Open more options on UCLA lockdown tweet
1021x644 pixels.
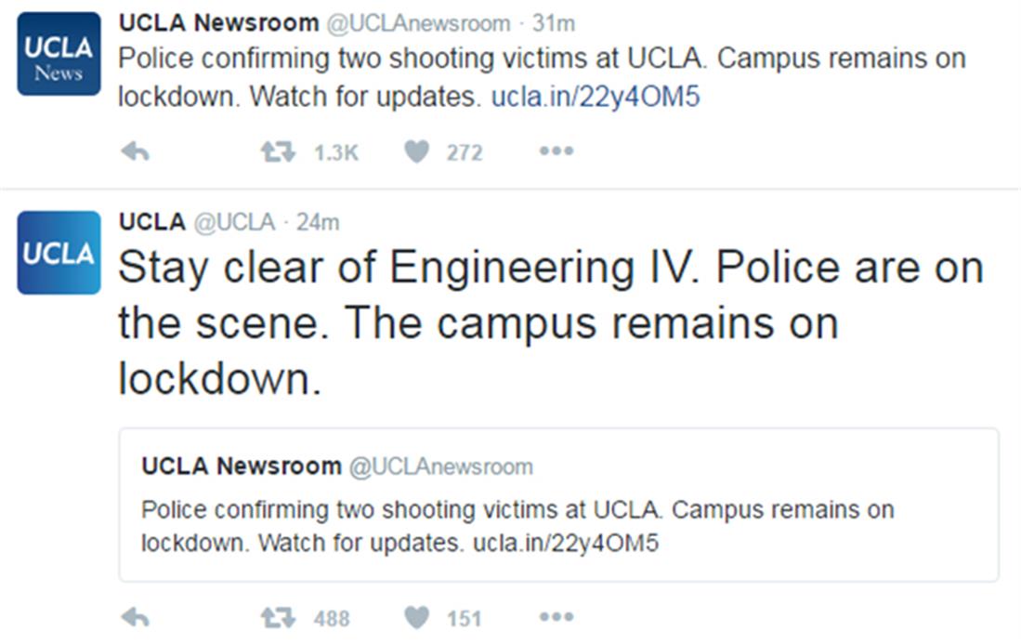click(x=556, y=617)
